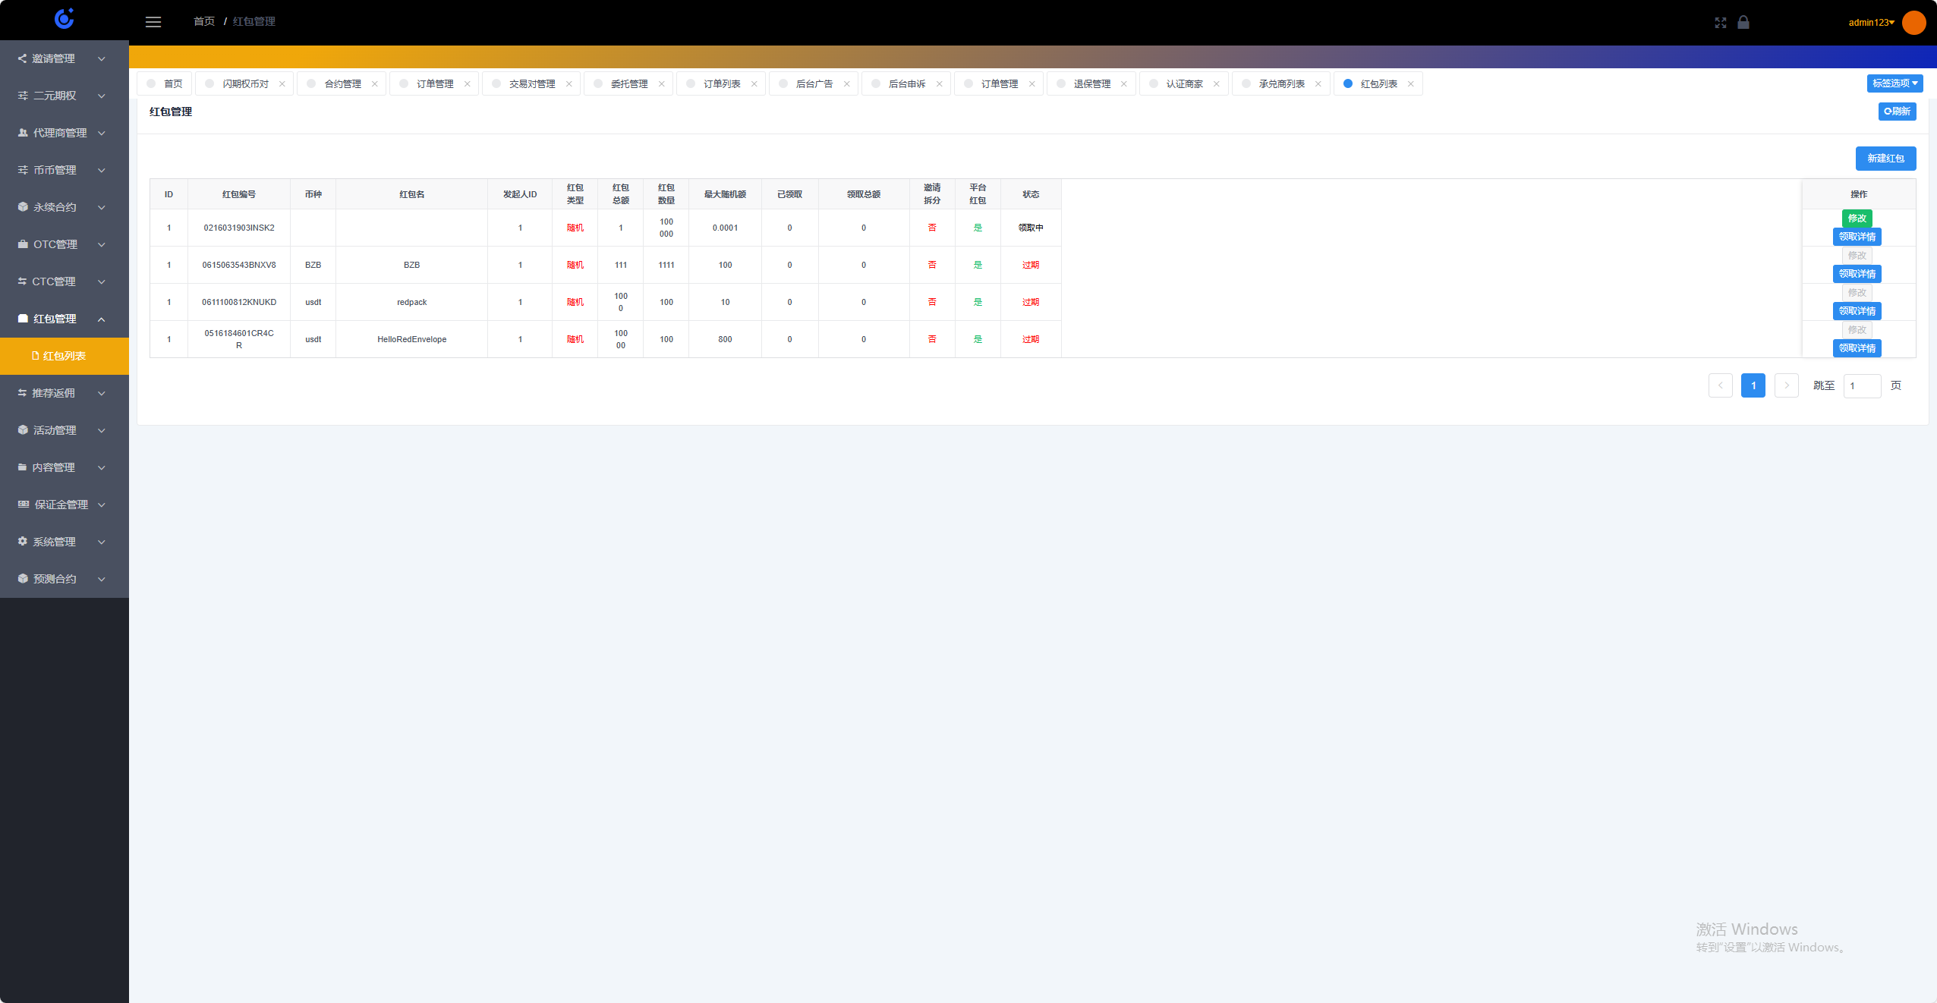Close the 承兑商列表 tab
Screen dimensions: 1937x1003
(x=1318, y=84)
